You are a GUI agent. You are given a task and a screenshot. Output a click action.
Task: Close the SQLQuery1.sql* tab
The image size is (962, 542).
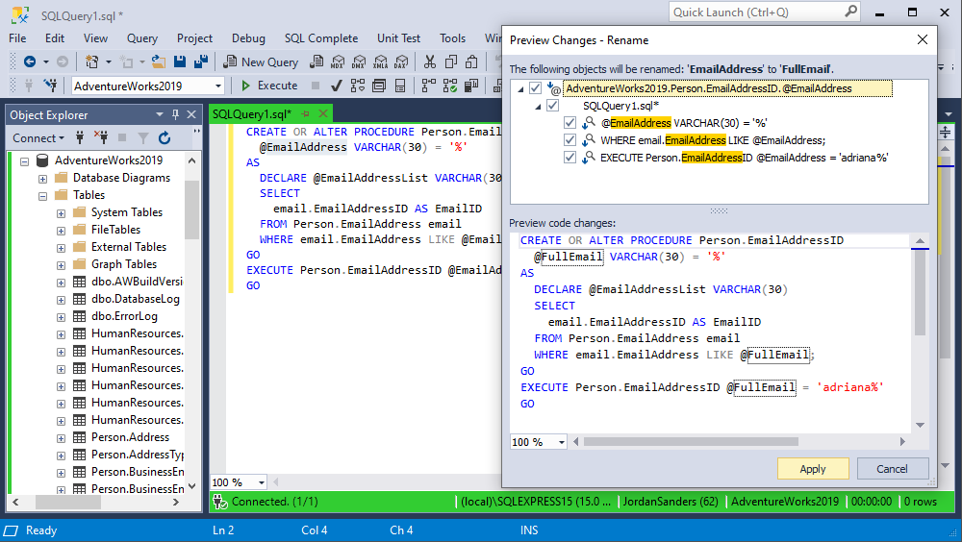(x=322, y=113)
